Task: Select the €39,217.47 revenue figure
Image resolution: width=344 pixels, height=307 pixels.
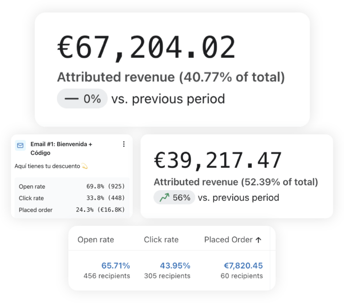Action: 218,161
